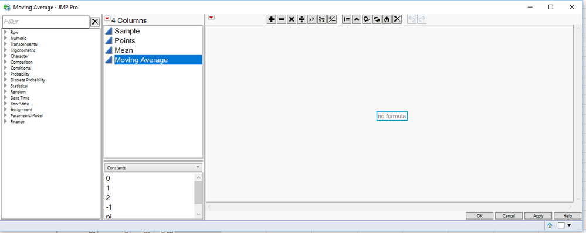
Task: Expand the Trigonometric function group
Action: [6, 50]
